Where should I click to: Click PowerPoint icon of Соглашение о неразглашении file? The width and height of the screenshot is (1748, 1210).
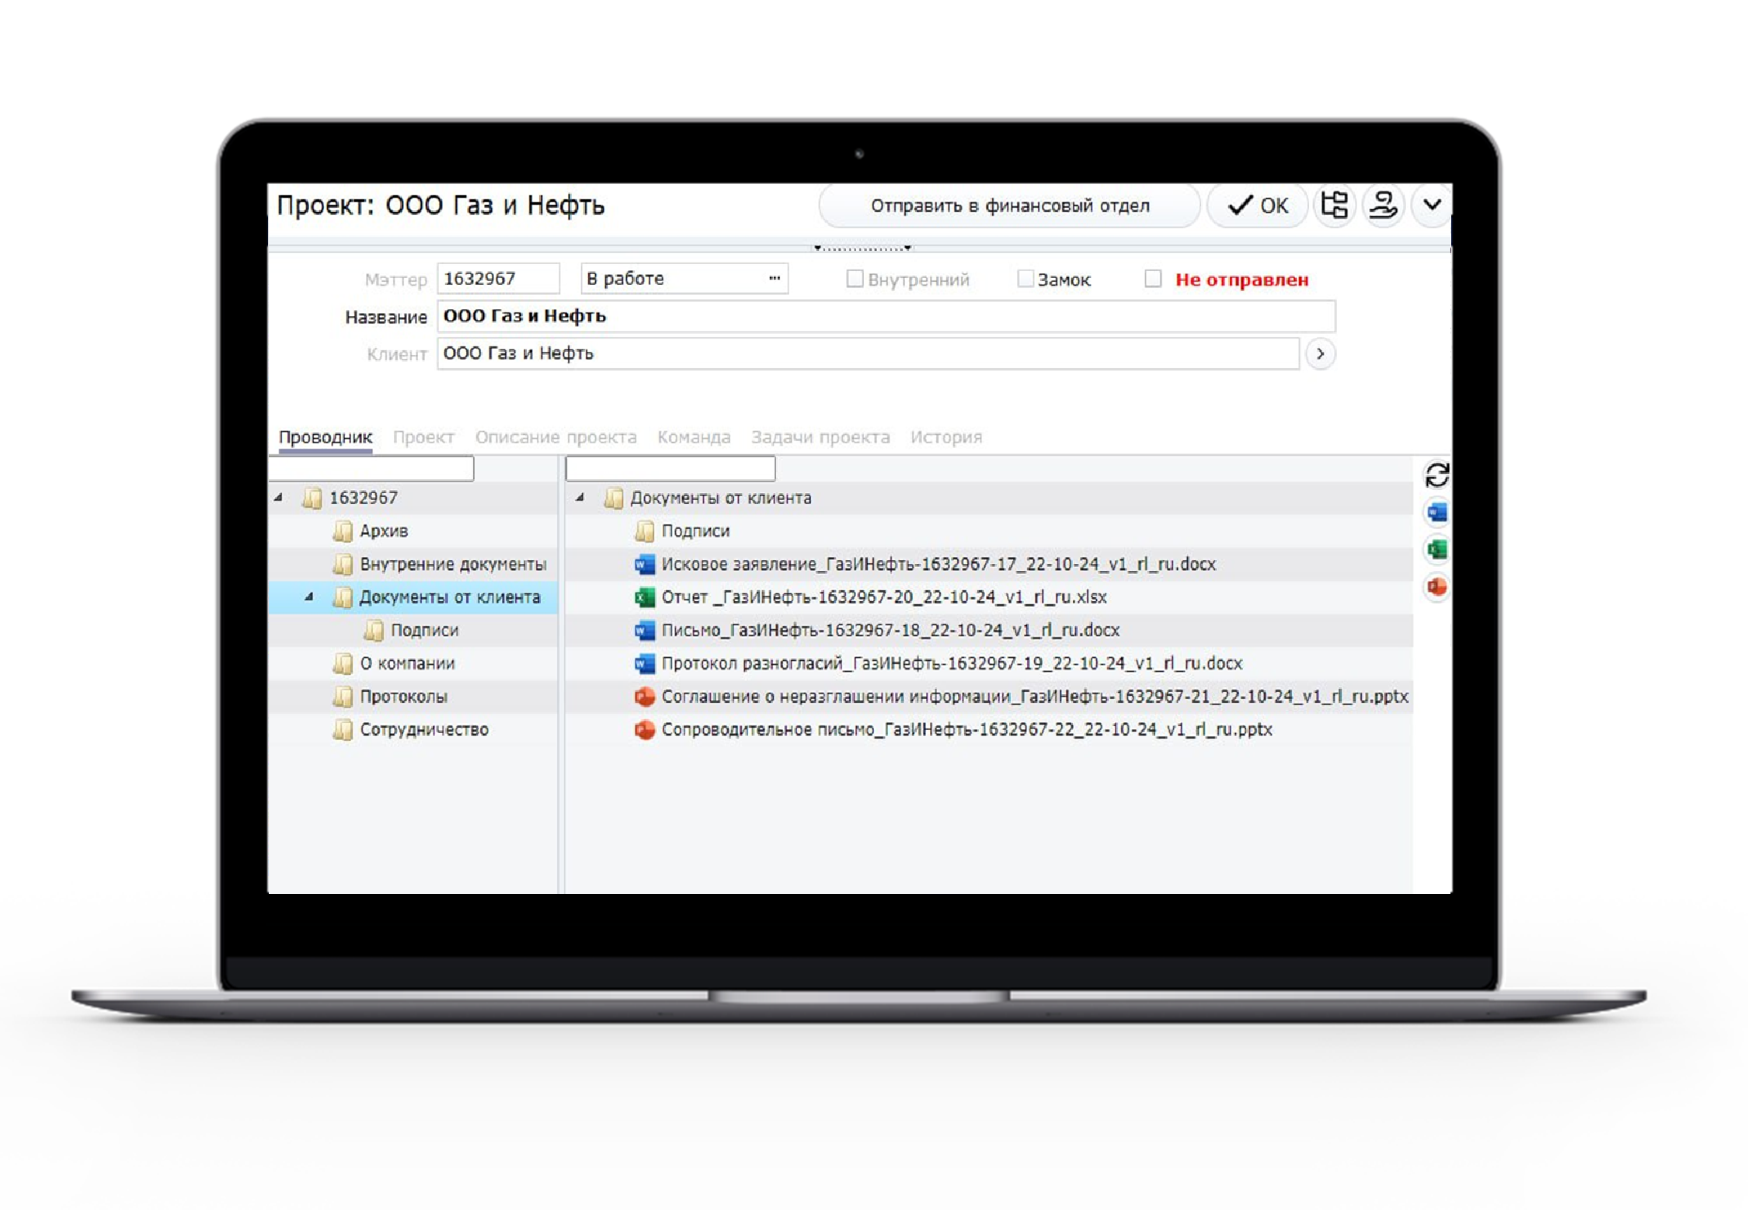(644, 697)
